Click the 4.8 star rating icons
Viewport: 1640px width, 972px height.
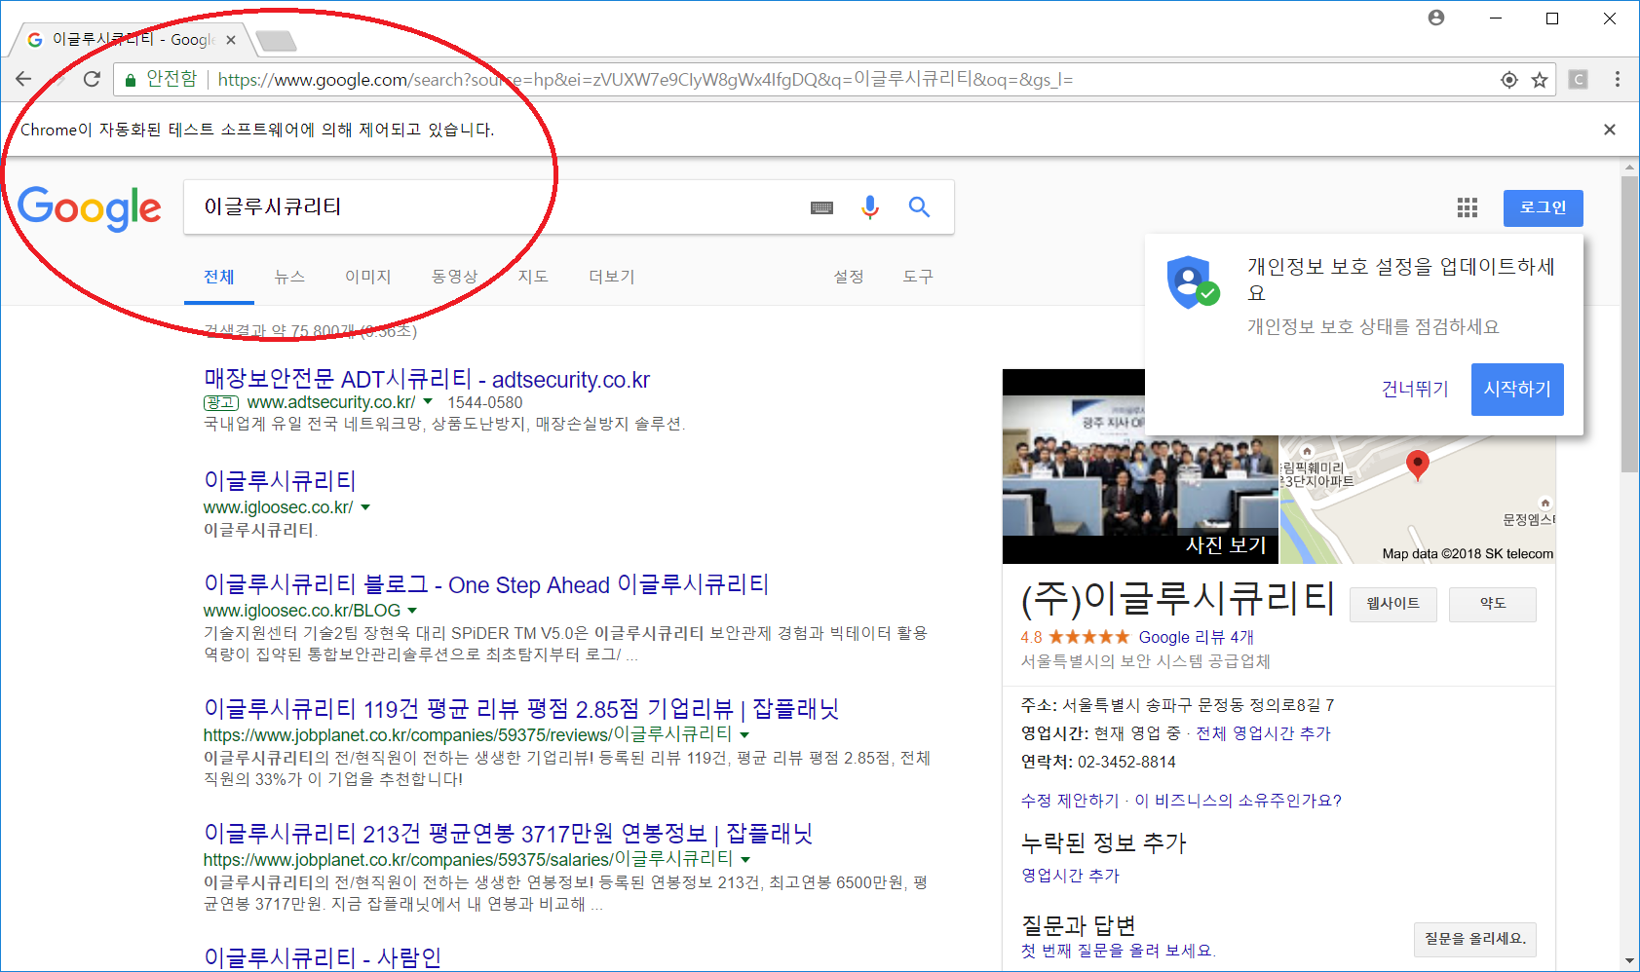[1088, 637]
